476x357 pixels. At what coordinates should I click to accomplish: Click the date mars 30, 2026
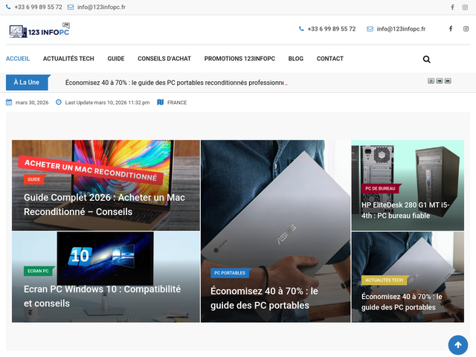(32, 103)
